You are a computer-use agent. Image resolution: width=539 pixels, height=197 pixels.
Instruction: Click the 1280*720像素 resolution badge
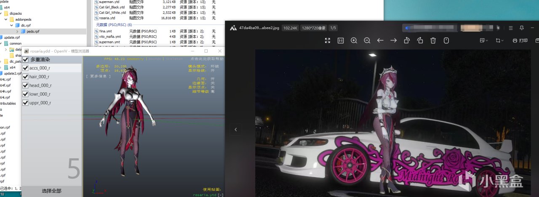click(x=314, y=28)
